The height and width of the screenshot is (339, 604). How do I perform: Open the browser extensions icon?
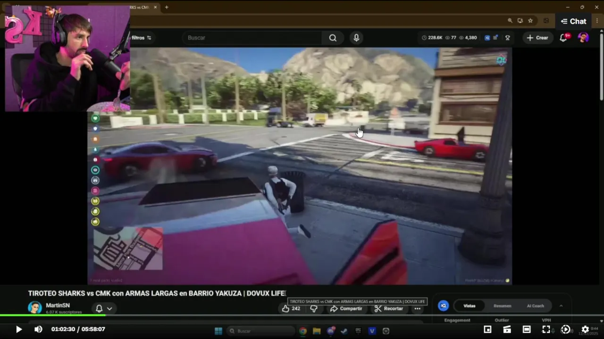click(546, 21)
